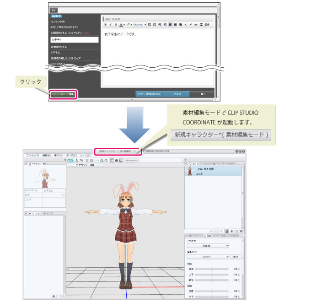Select the ボディ tab in the parts panel
Screen dimensions: 317x302
pos(193,164)
